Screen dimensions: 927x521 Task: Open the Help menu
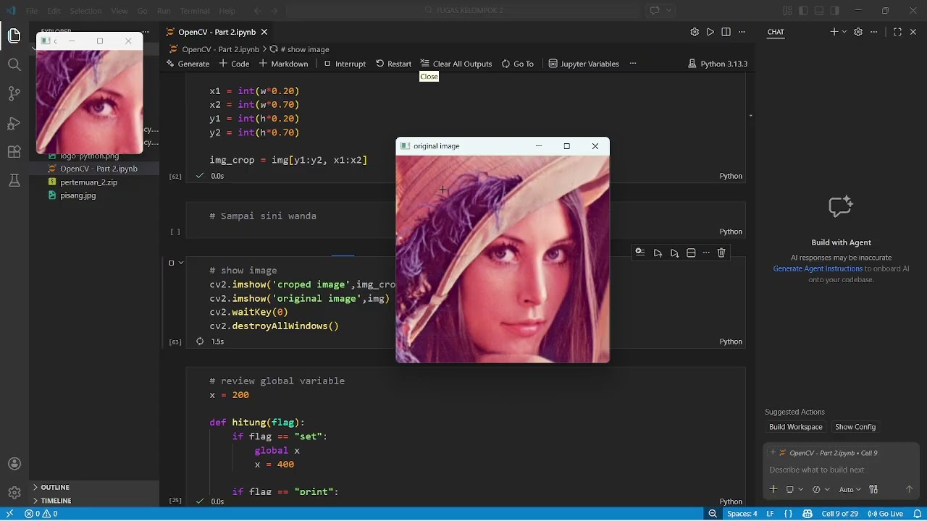pyautogui.click(x=227, y=11)
